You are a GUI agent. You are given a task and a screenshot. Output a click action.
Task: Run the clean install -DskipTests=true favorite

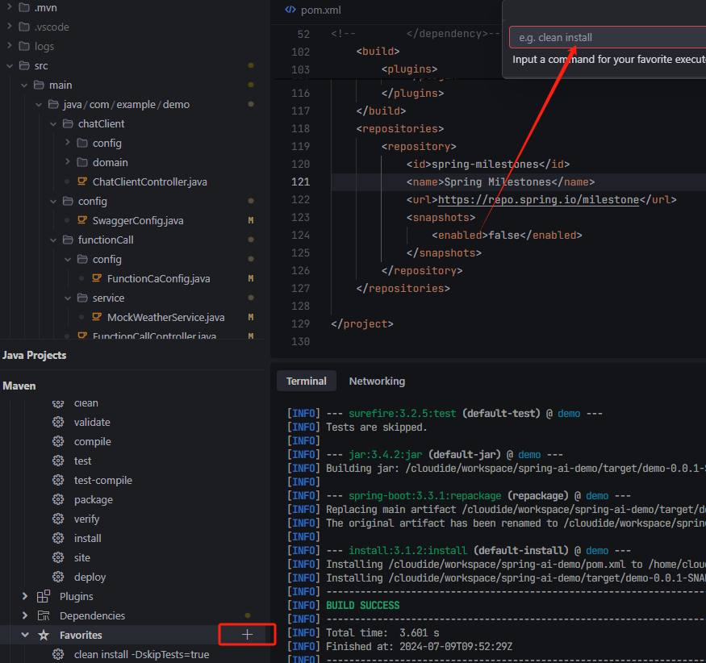pos(141,654)
